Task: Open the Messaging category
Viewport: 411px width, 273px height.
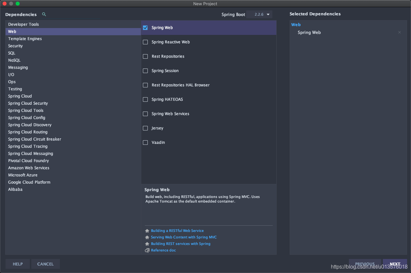Action: point(73,68)
